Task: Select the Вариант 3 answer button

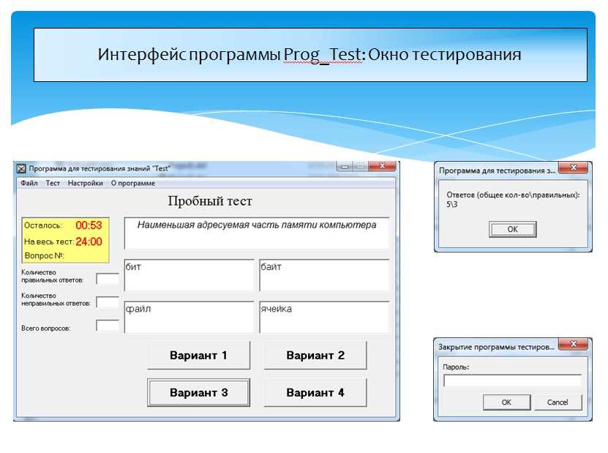Action: [198, 392]
